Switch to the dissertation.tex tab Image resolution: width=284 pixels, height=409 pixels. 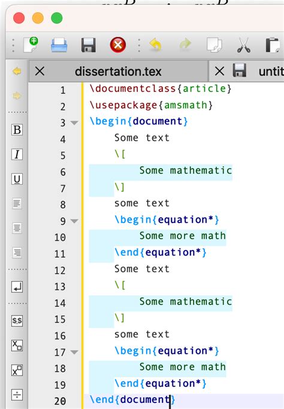pyautogui.click(x=118, y=71)
